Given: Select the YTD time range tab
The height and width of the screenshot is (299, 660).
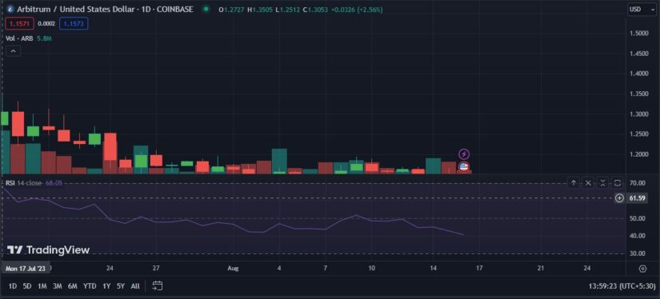Looking at the screenshot, I should tap(90, 286).
